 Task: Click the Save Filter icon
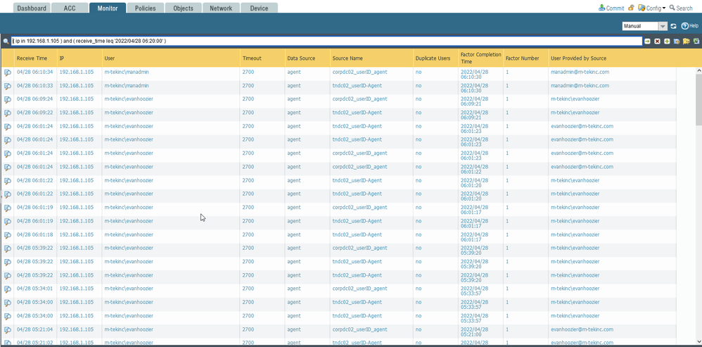(676, 42)
